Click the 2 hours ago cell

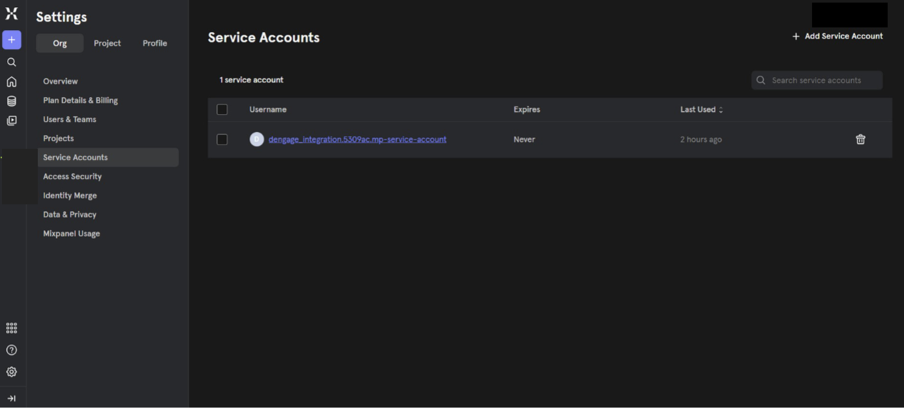(701, 139)
